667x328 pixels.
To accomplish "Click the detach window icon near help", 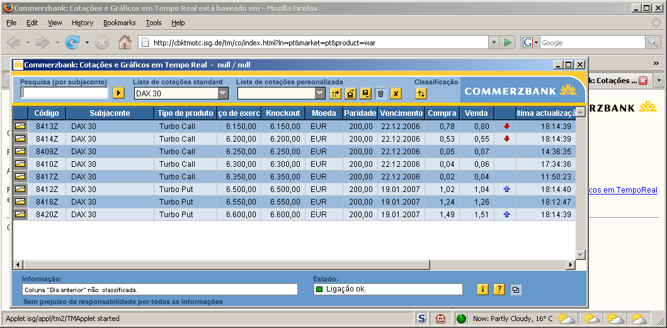I will [516, 290].
